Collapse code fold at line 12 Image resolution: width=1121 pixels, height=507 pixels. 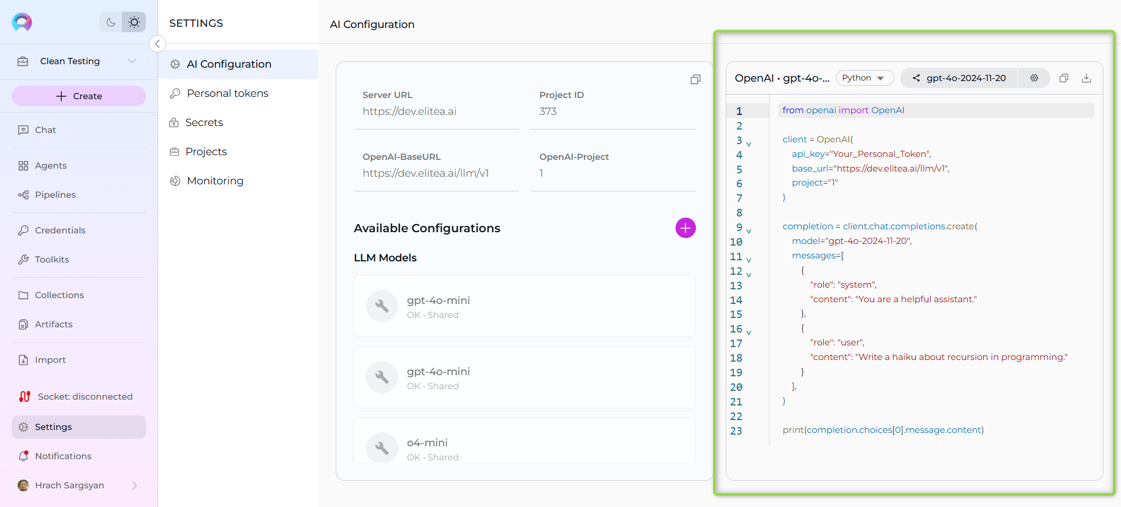pyautogui.click(x=749, y=274)
